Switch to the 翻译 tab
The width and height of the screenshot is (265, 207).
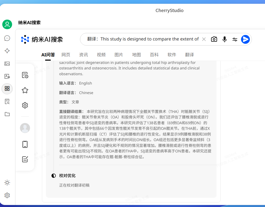click(x=190, y=55)
